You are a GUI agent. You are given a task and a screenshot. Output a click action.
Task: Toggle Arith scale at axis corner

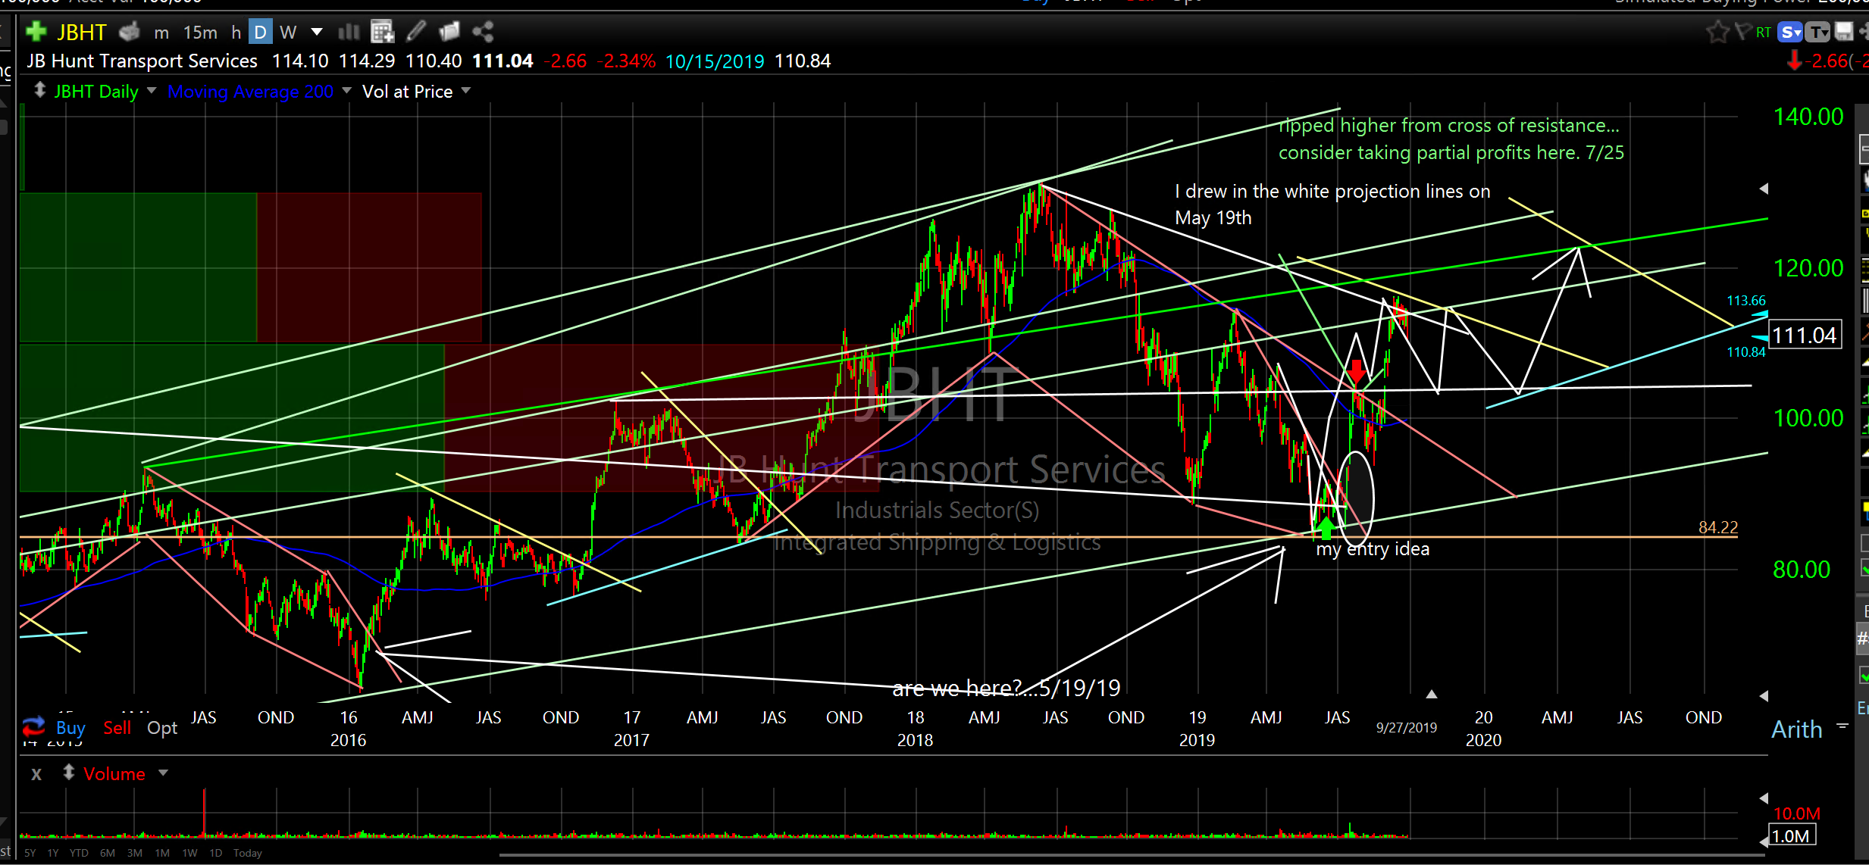tap(1795, 729)
